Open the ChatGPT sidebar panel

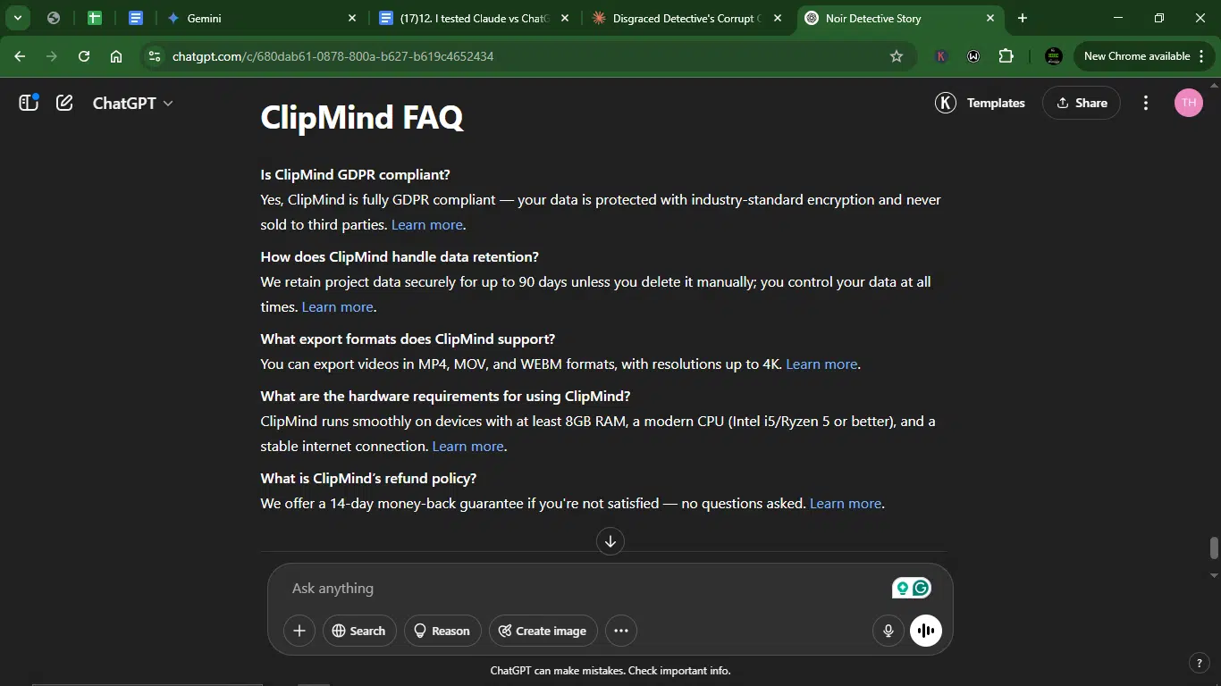pos(29,103)
